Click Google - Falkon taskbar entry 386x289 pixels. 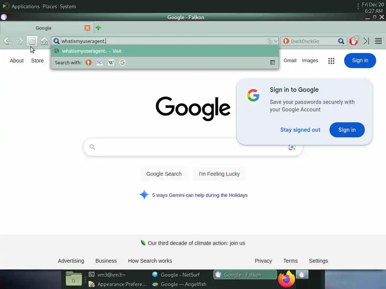(245, 274)
